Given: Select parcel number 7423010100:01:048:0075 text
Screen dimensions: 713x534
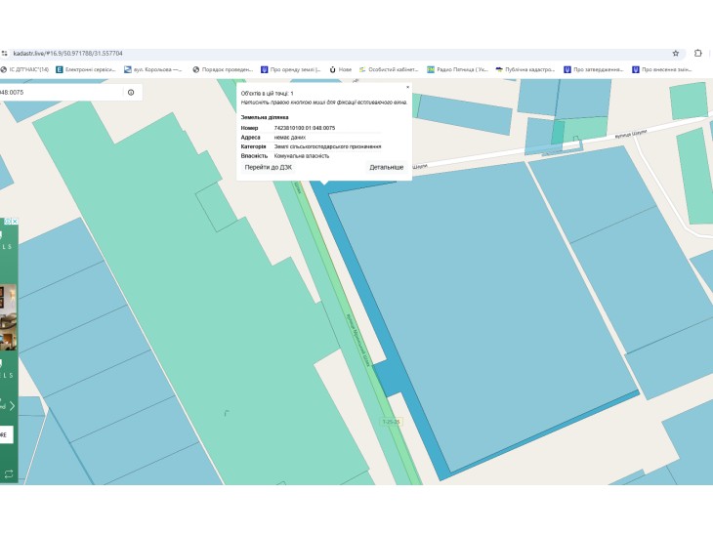Looking at the screenshot, I should (x=305, y=128).
